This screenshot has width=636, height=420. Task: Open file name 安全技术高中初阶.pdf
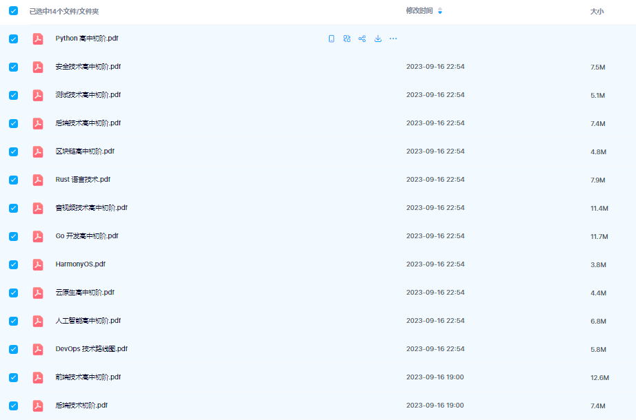(88, 66)
